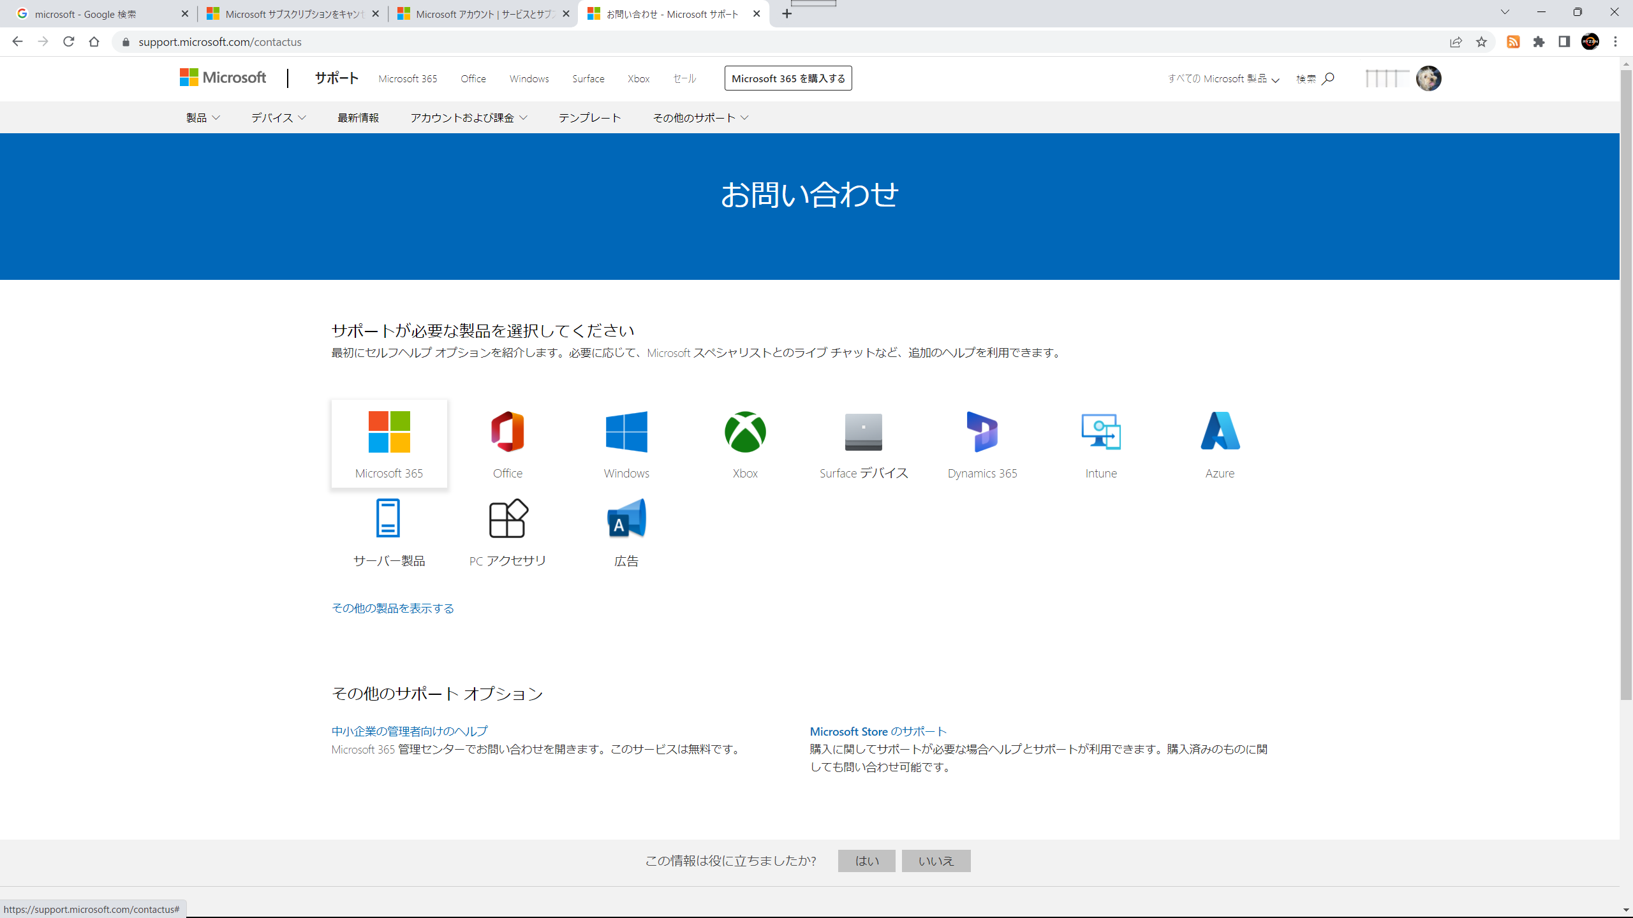
Task: Click the vertical page scrollbar
Action: coord(1626,385)
